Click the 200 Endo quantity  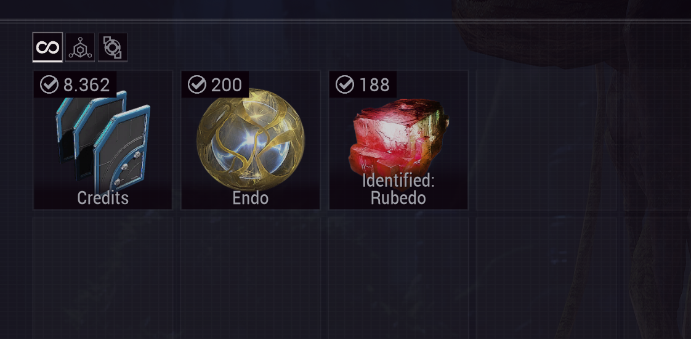click(227, 84)
